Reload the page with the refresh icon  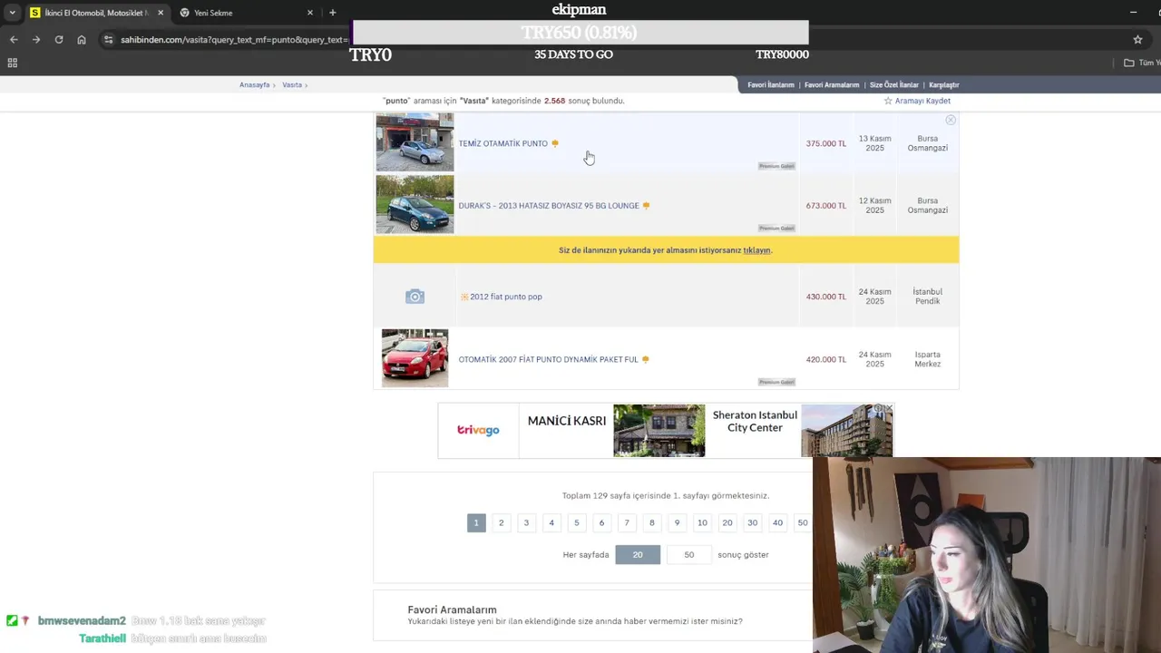pos(59,40)
